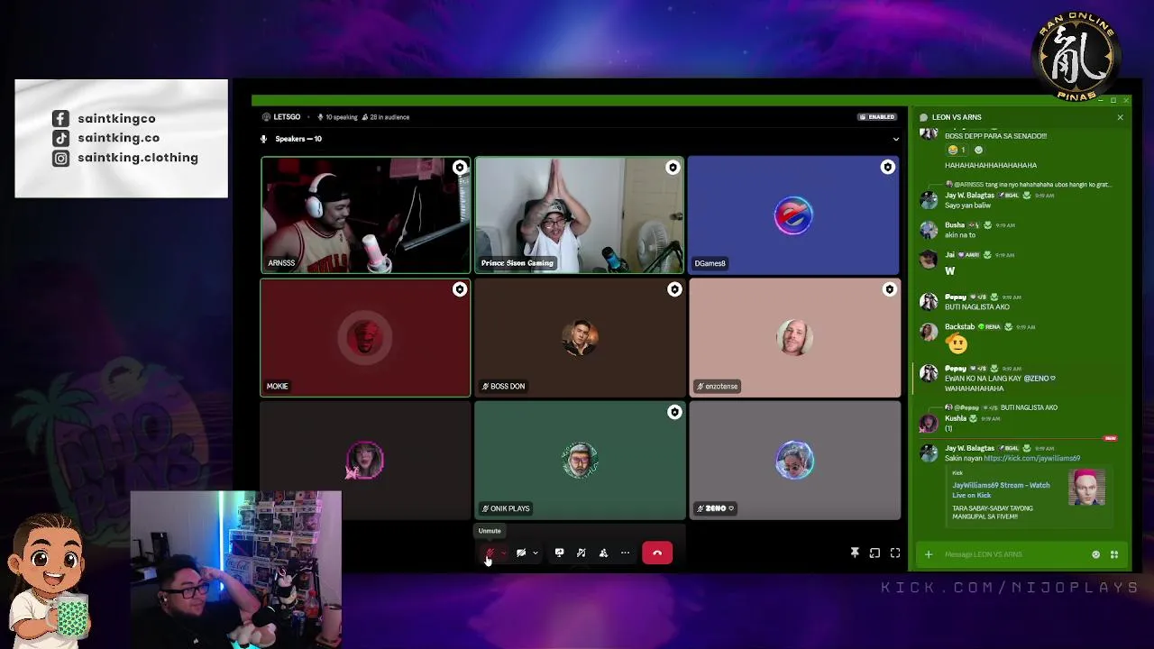
Task: Click Jay W. Balagtas avatar on 'Sayo yan baliw'
Action: [929, 200]
